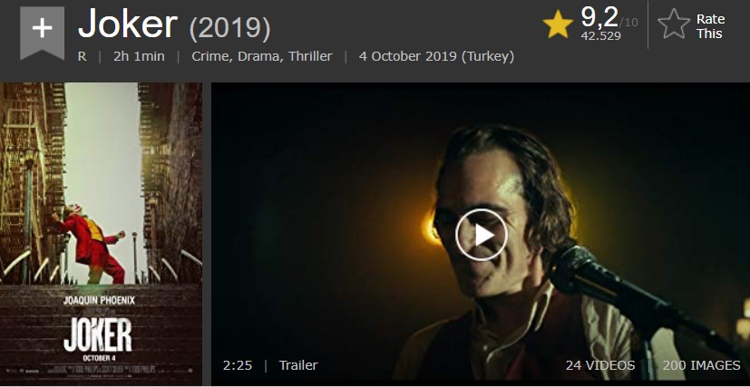Open the 42.529 user ratings count
The image size is (750, 387).
point(600,36)
